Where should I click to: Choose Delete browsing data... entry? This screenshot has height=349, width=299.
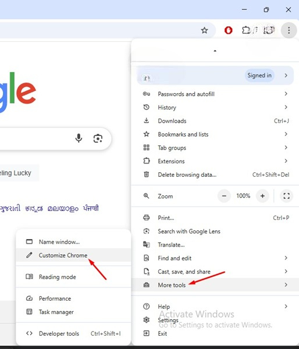pyautogui.click(x=215, y=174)
